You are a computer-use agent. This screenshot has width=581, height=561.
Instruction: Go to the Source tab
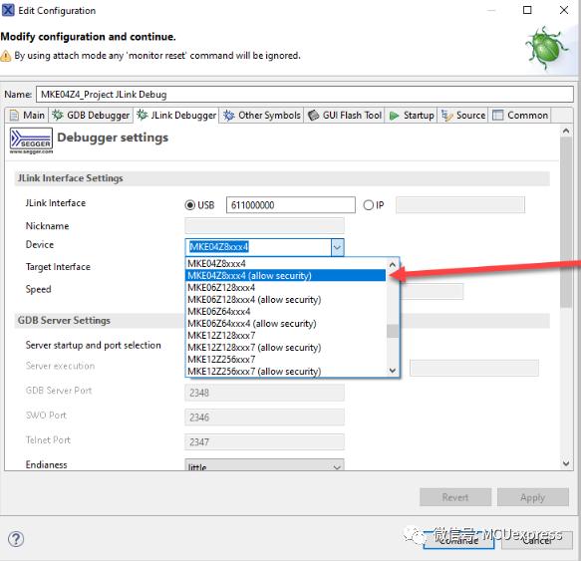[463, 116]
